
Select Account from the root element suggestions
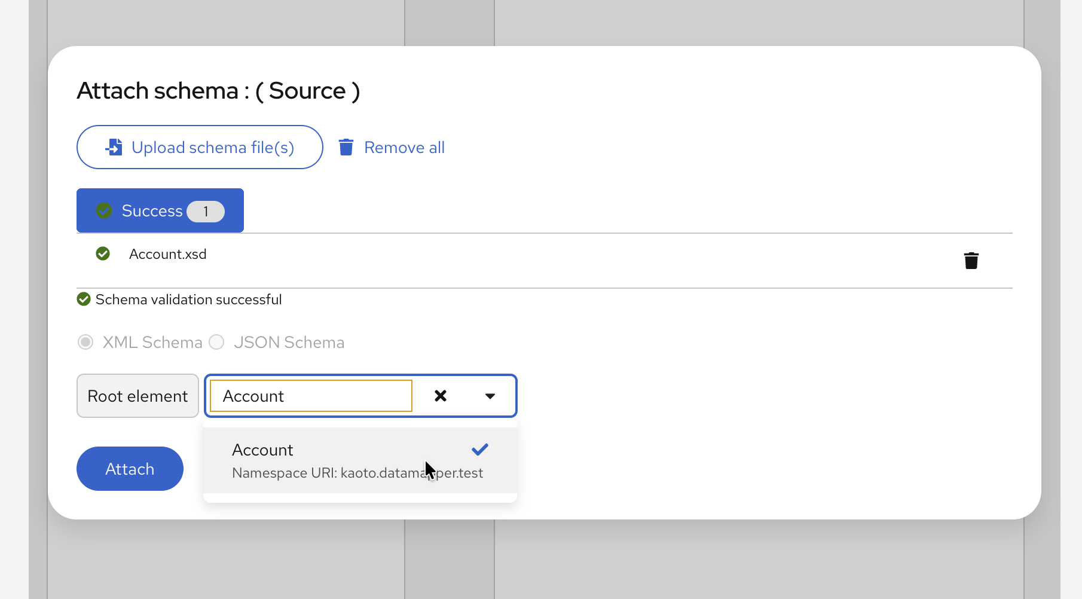[263, 450]
